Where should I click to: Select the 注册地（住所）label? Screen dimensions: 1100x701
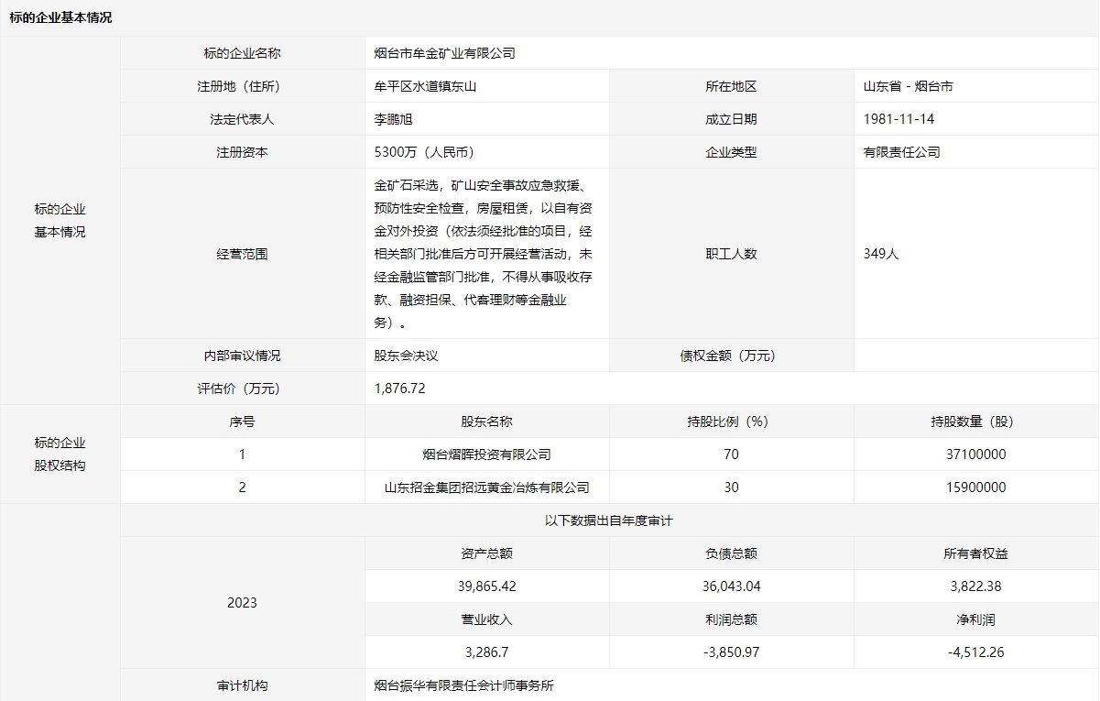(242, 86)
